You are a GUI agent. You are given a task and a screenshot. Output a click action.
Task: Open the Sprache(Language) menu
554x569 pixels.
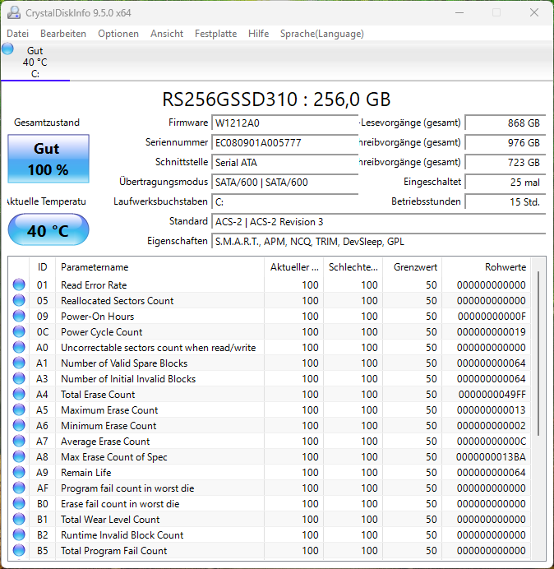321,34
